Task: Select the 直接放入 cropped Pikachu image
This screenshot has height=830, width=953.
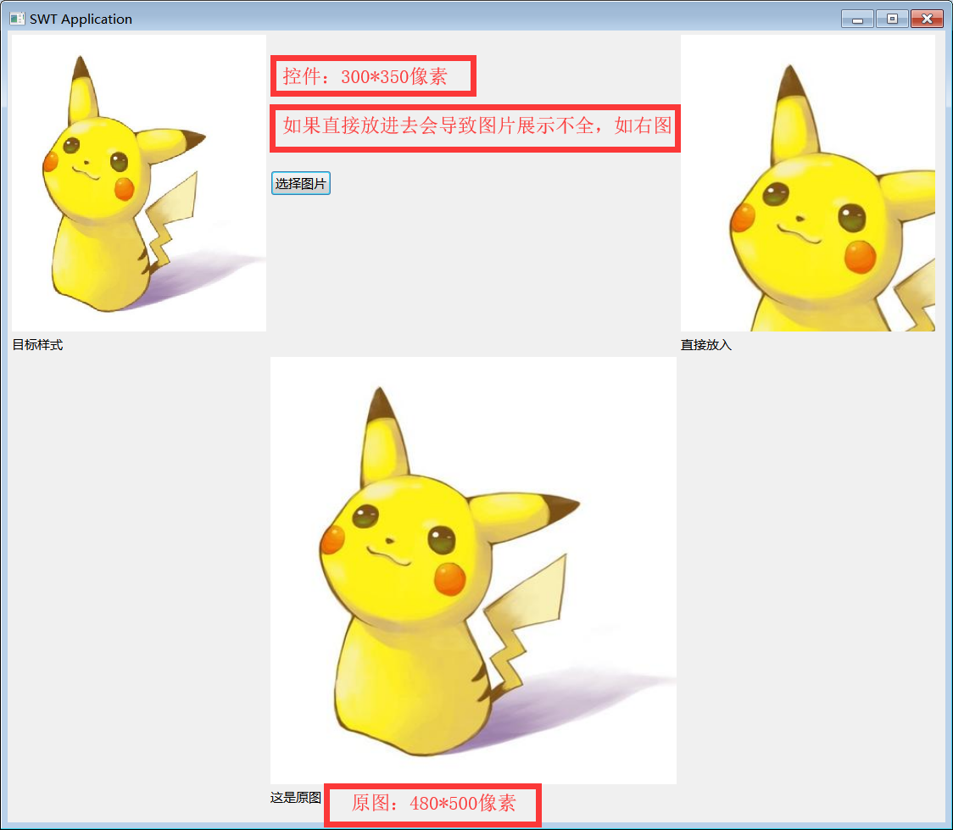Action: 808,183
